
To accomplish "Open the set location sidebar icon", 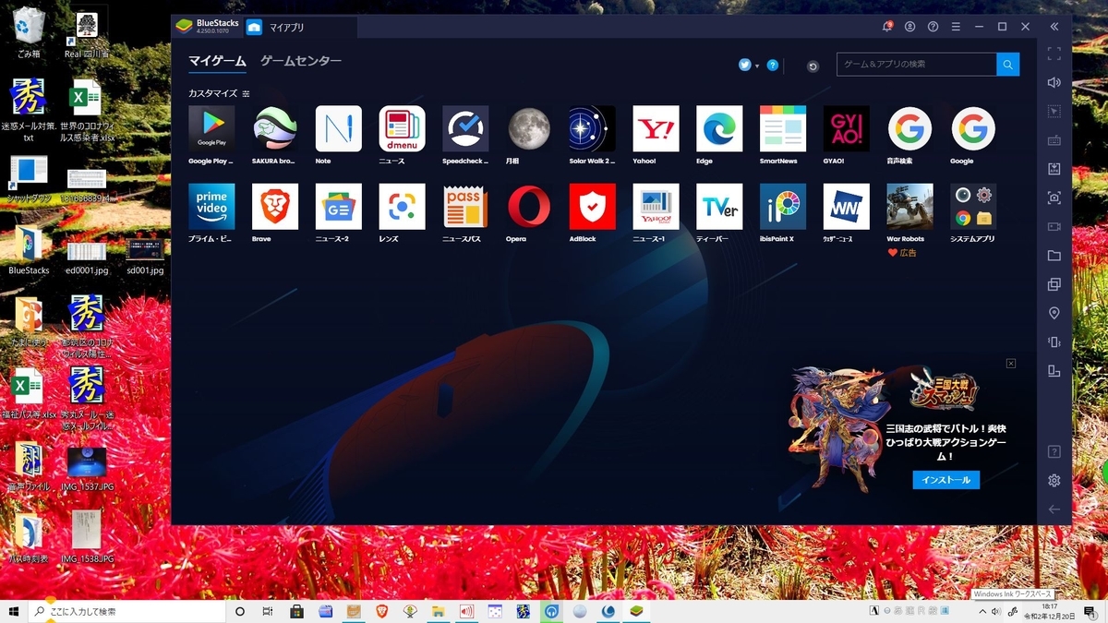I will (x=1054, y=314).
